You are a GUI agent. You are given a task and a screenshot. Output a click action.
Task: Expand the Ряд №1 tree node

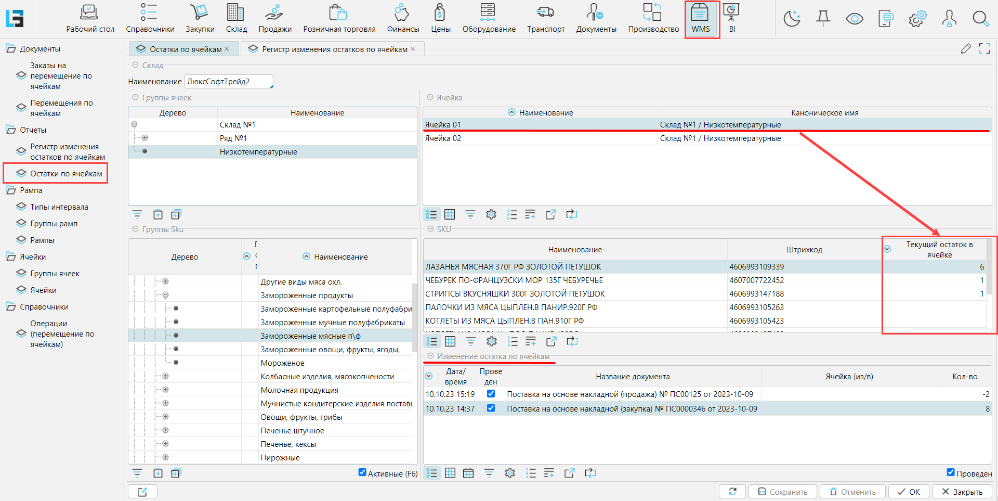tap(145, 138)
